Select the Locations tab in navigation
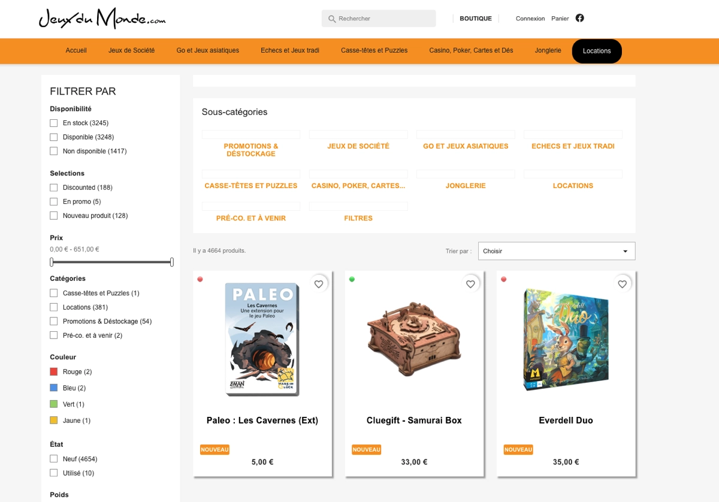719x502 pixels. pyautogui.click(x=597, y=51)
